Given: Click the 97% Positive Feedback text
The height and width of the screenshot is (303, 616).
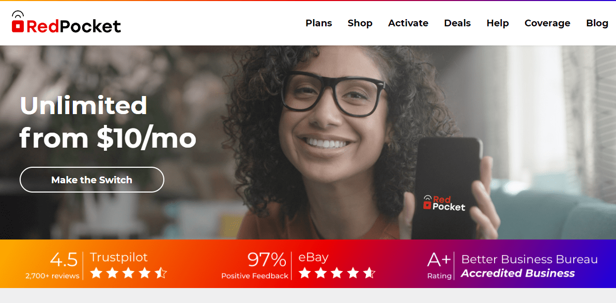Looking at the screenshot, I should [x=255, y=266].
